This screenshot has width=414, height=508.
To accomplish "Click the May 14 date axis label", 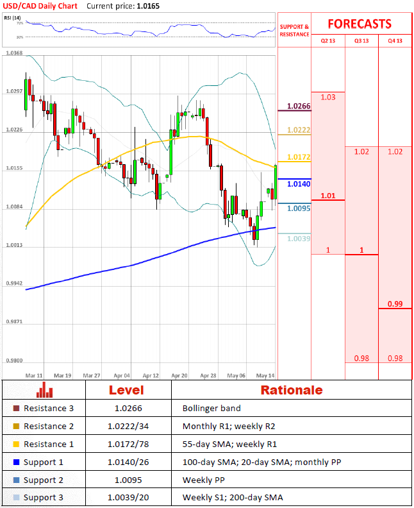I will click(x=265, y=375).
